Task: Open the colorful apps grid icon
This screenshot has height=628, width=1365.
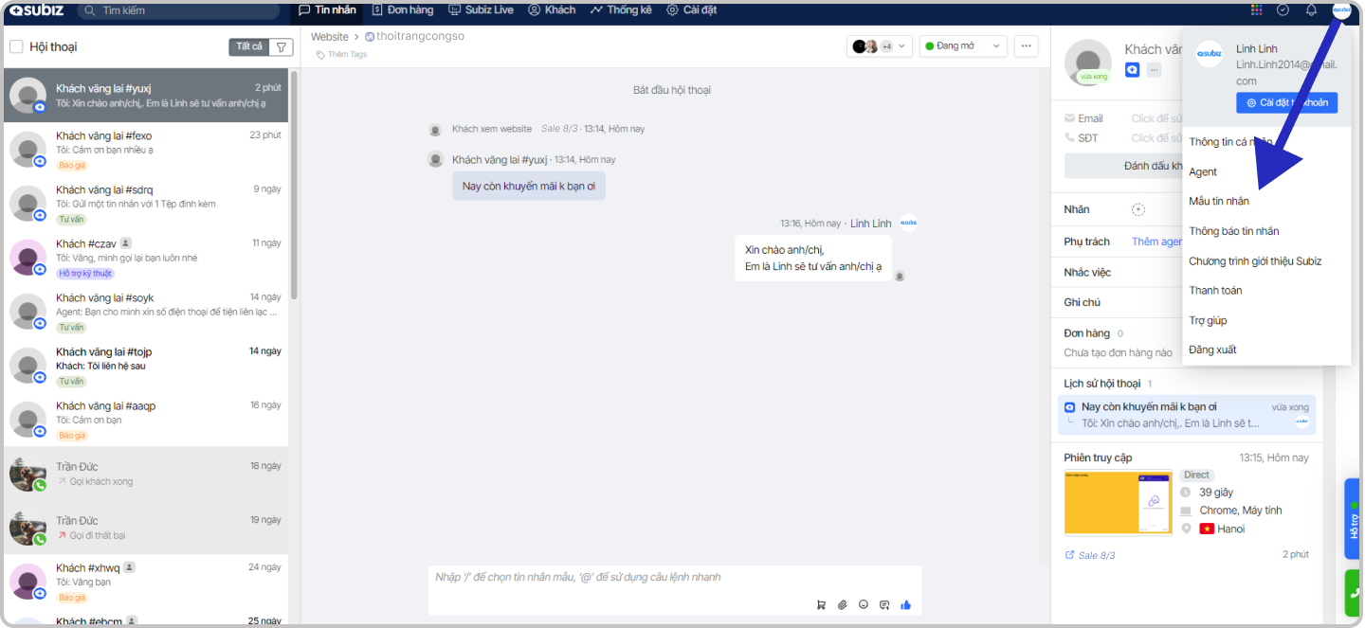Action: 1256,10
